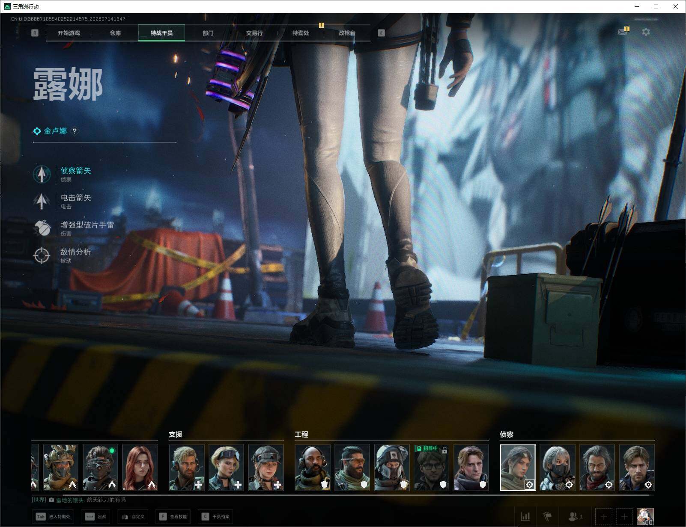
Task: Select the highlighted 露娜 recon operator portrait
Action: pyautogui.click(x=518, y=468)
